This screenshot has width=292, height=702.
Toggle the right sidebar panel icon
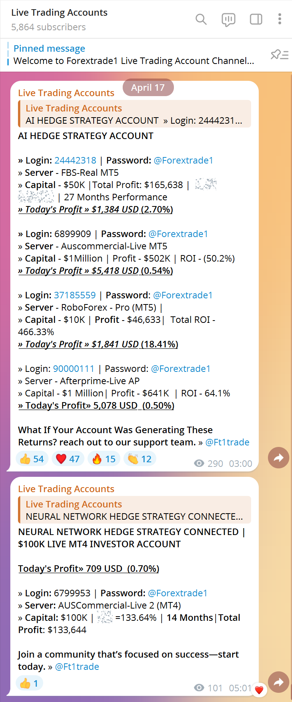(x=256, y=19)
